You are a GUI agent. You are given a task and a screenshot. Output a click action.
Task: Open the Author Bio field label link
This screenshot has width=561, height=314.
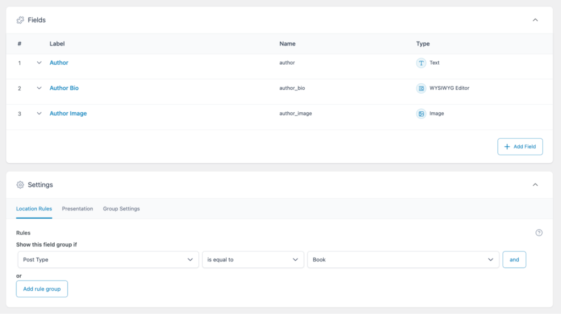click(x=64, y=88)
